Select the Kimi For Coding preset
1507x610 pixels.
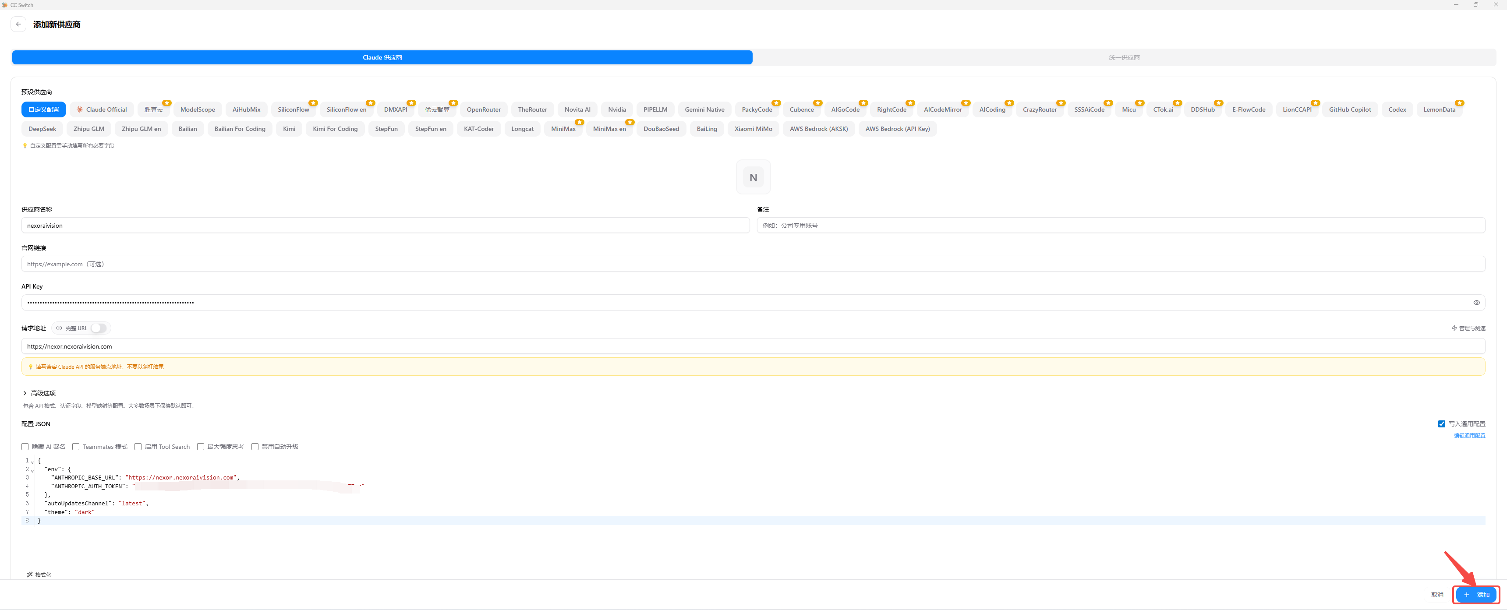(x=335, y=129)
